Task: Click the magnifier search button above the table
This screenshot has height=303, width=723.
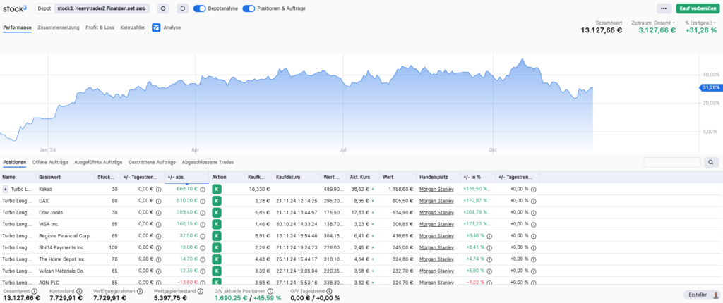Action: pos(712,162)
